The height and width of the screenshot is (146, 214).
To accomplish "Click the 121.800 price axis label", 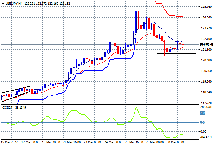I will pyautogui.click(x=206, y=49).
